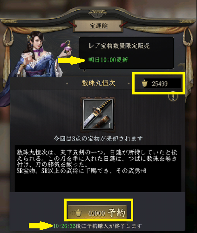Click the yellow arrow pointing at update time
This screenshot has width=197, height=233.
tap(72, 60)
